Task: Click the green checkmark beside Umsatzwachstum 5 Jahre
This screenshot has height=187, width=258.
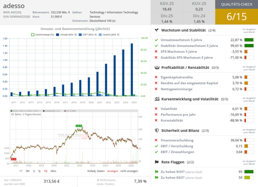Action: pos(156,40)
